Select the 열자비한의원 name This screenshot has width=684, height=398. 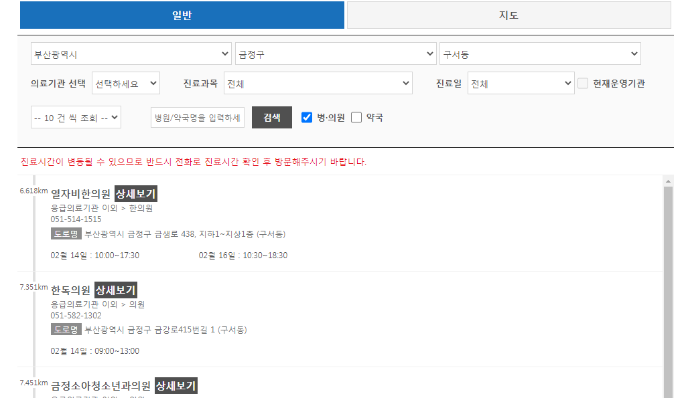(80, 194)
